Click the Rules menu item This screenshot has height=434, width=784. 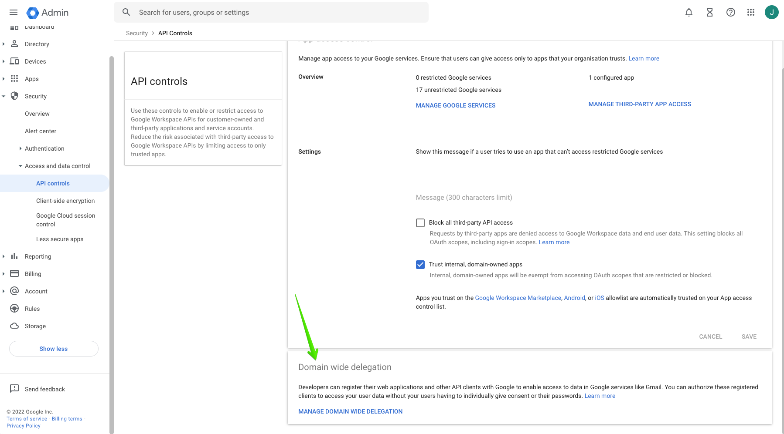32,309
